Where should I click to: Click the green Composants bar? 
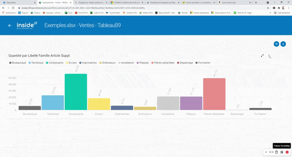click(x=76, y=92)
